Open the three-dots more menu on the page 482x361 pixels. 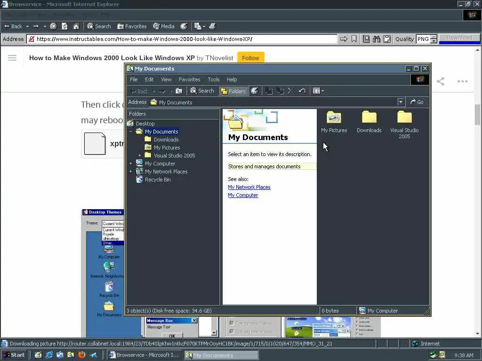click(462, 81)
